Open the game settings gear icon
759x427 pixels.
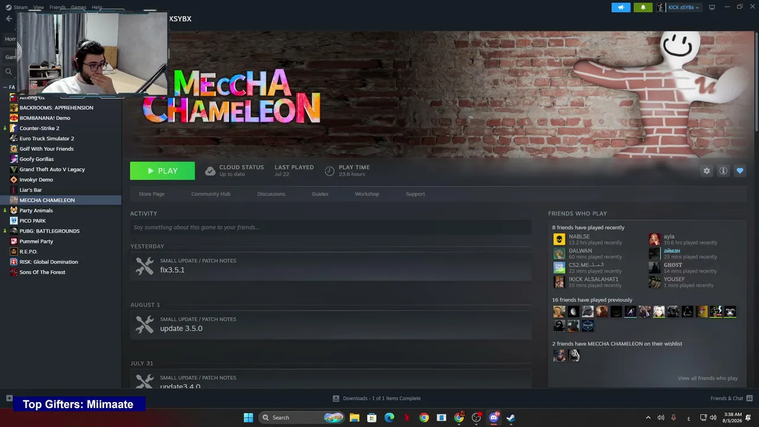(x=706, y=171)
